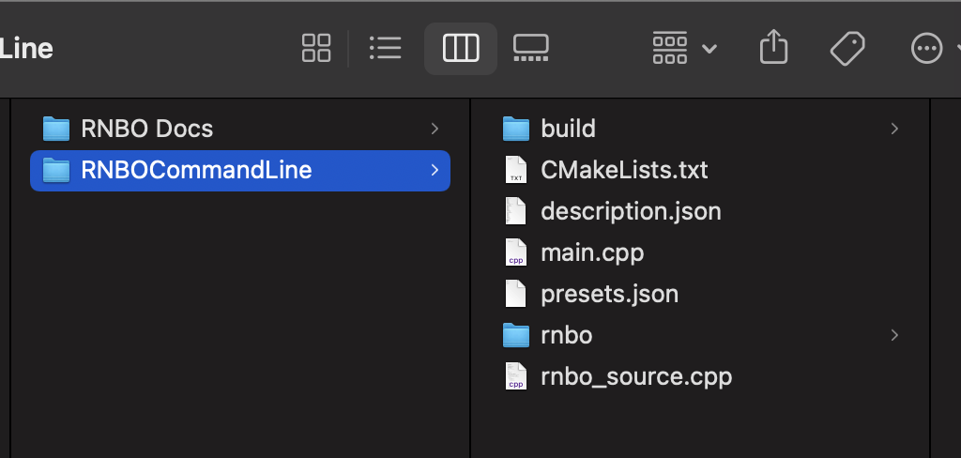Expand the RNBO Docs folder chevron
The height and width of the screenshot is (458, 961).
click(x=435, y=129)
